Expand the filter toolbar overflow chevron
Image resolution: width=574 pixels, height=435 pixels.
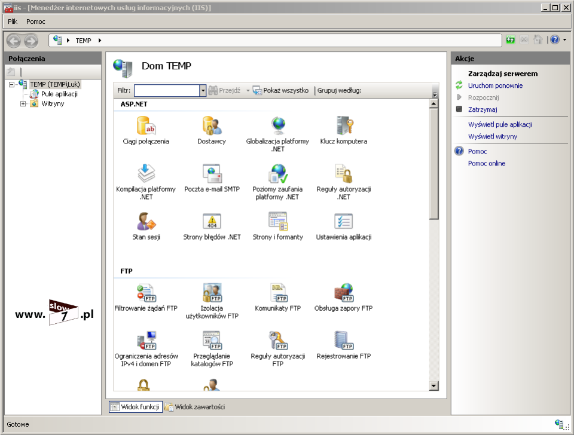point(435,95)
